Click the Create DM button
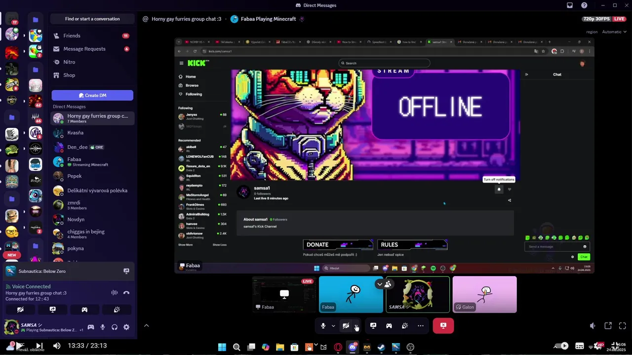Screen dimensions: 632x355 click(x=92, y=95)
